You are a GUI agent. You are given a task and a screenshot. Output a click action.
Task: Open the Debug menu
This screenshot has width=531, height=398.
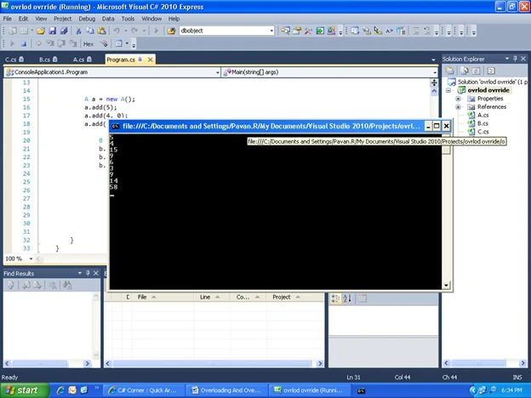pyautogui.click(x=87, y=19)
